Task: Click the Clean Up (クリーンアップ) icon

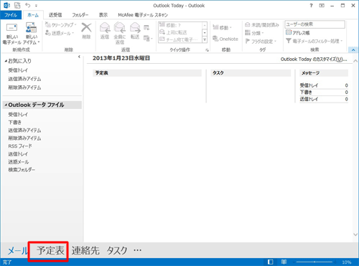Action: [x=48, y=24]
